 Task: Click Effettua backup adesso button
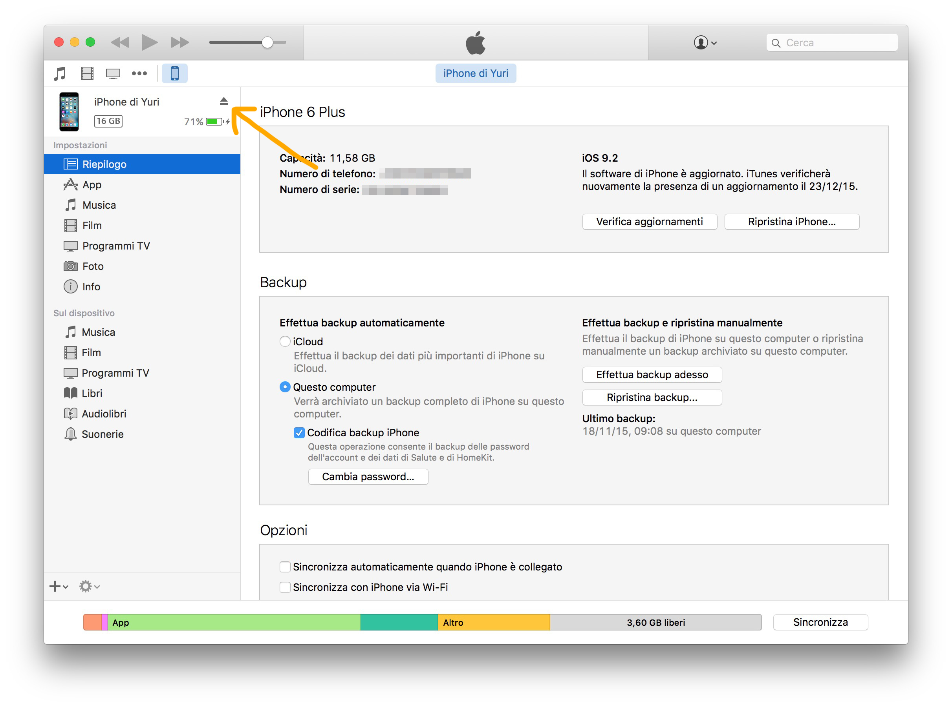(x=652, y=375)
